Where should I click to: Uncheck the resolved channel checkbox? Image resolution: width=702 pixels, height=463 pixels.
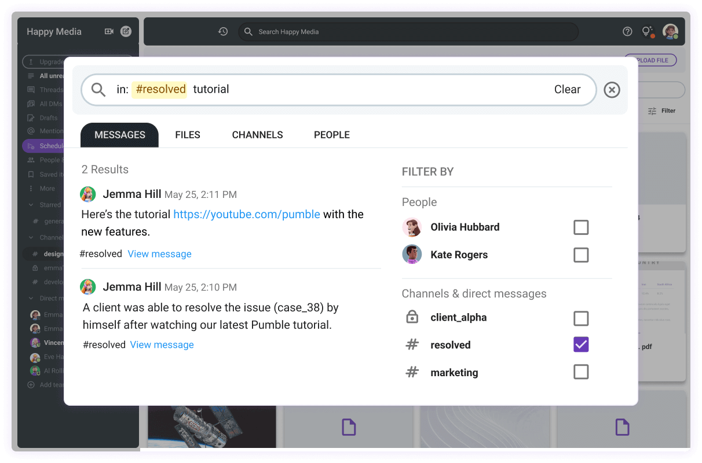click(580, 345)
